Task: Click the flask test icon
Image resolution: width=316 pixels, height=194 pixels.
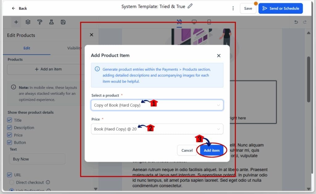Action: 51,22
